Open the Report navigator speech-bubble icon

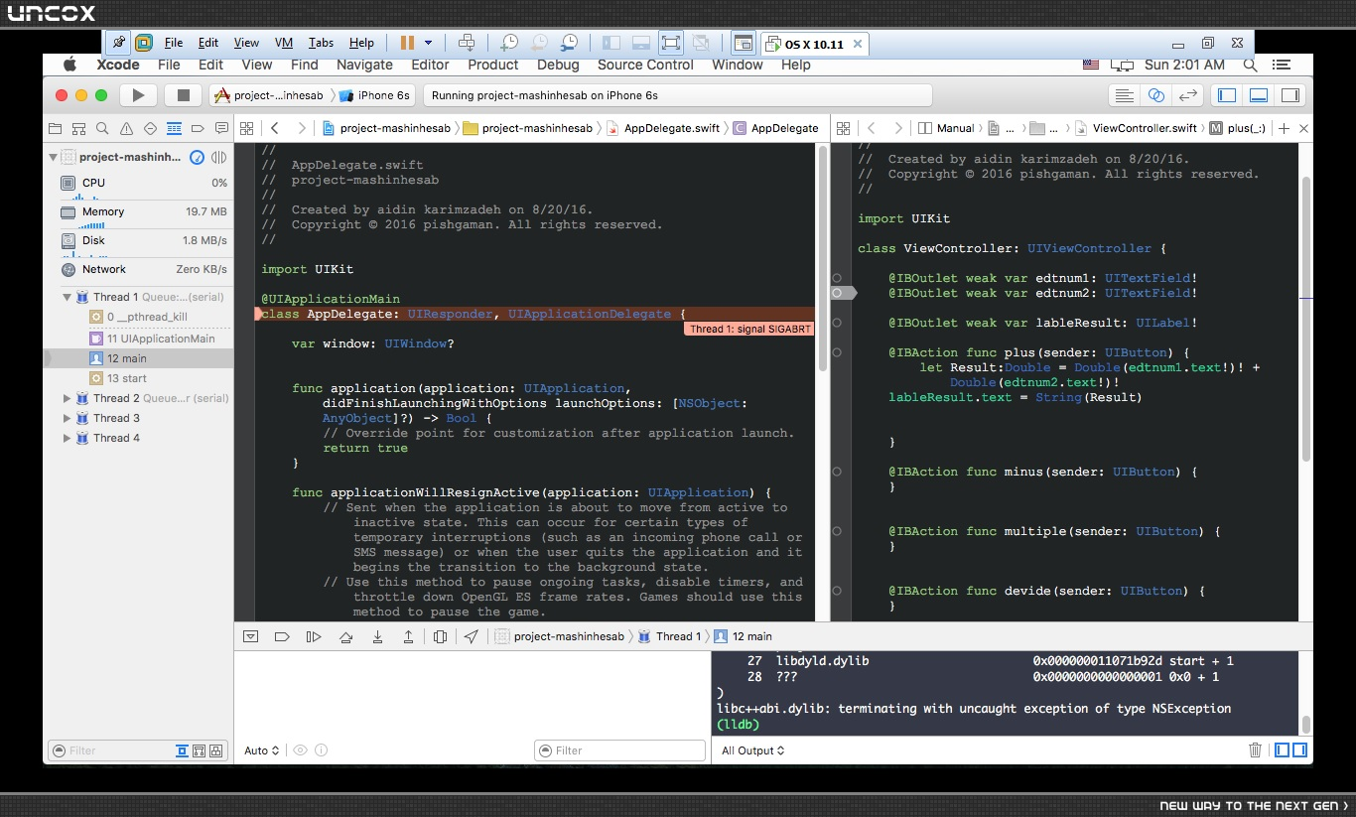(221, 128)
